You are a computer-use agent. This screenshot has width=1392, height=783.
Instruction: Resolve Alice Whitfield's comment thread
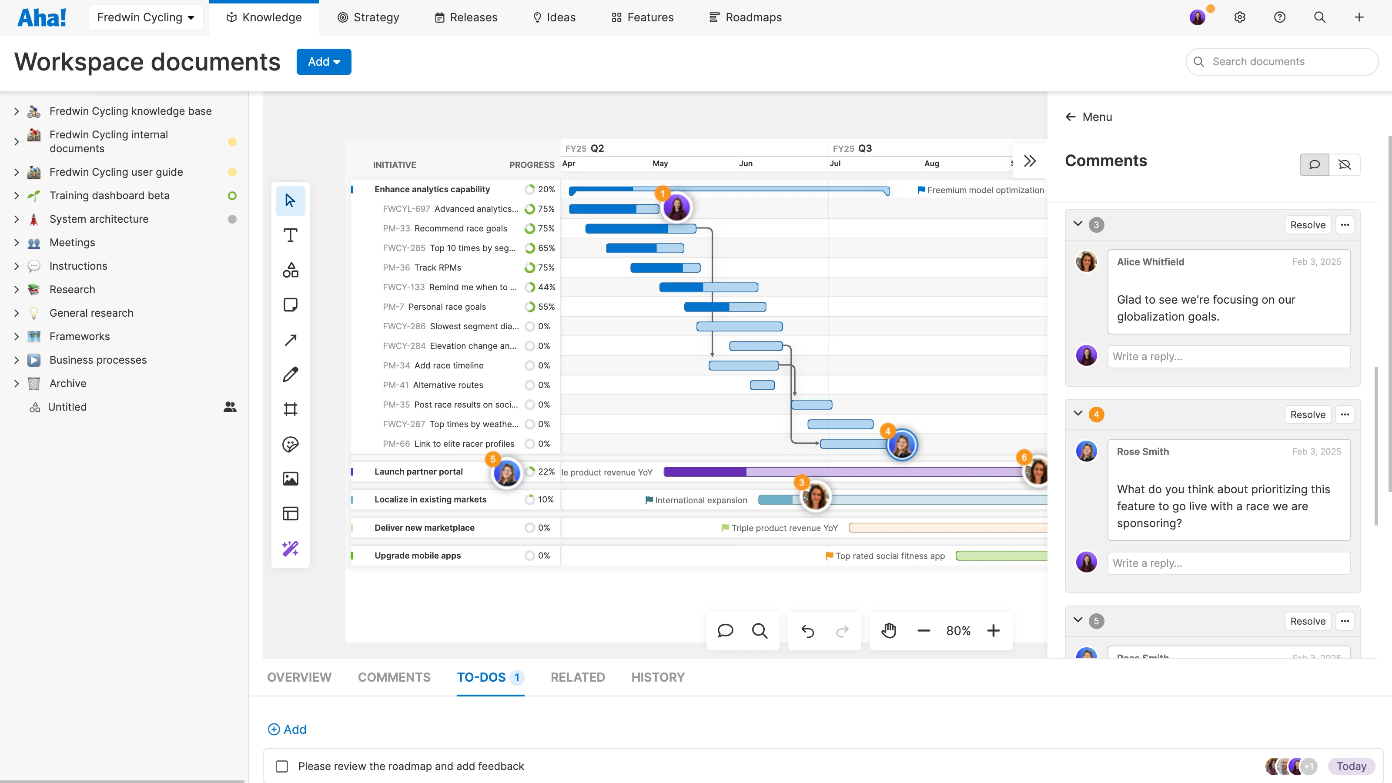point(1307,225)
